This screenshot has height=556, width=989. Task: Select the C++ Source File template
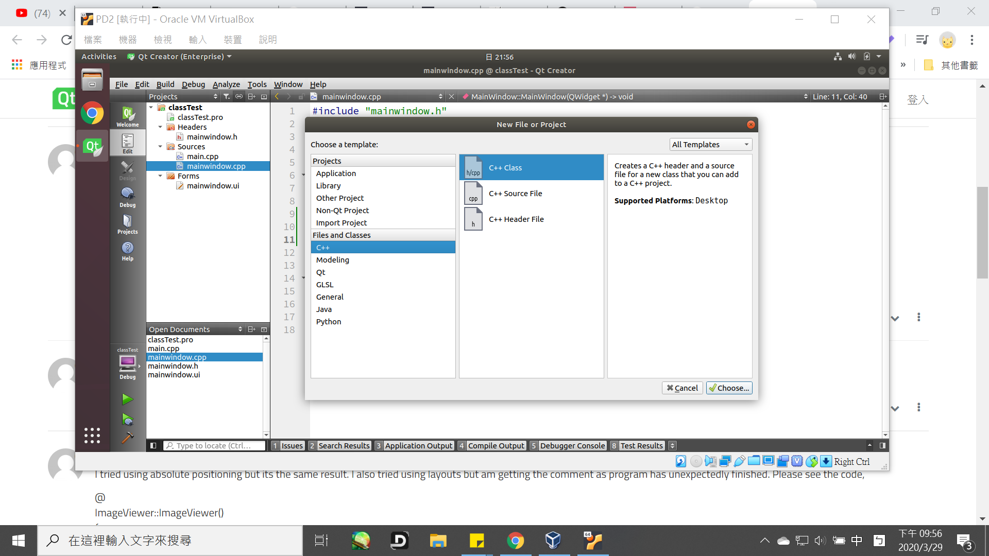point(515,194)
